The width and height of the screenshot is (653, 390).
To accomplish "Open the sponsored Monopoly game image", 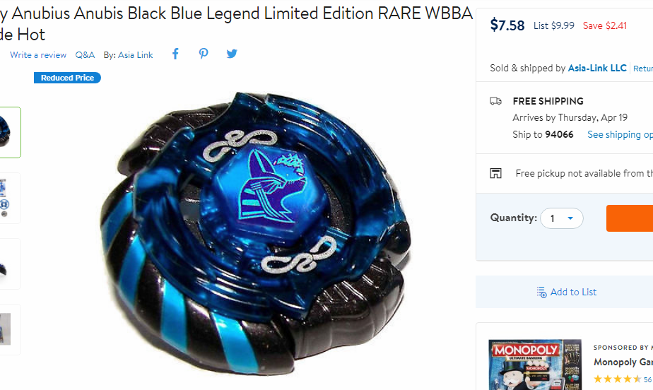I will pos(535,365).
